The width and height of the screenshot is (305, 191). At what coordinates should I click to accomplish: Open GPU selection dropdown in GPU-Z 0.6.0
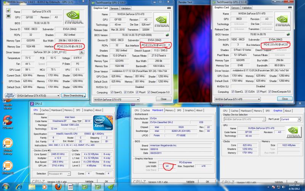[117, 100]
